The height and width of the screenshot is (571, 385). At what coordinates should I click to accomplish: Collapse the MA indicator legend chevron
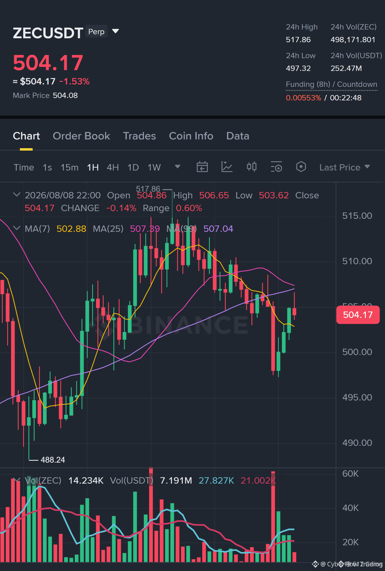pos(17,228)
